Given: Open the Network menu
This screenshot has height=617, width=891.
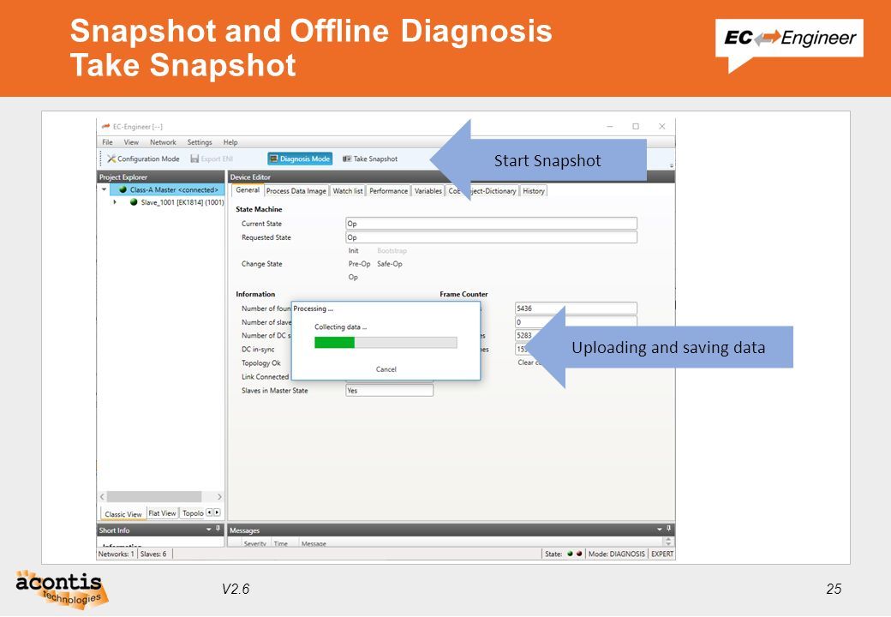Looking at the screenshot, I should [x=163, y=142].
